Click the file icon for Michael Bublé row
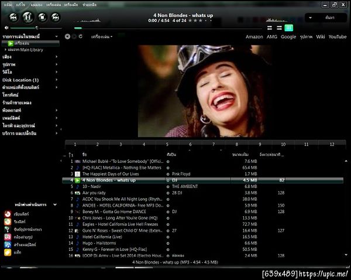 coord(77,162)
